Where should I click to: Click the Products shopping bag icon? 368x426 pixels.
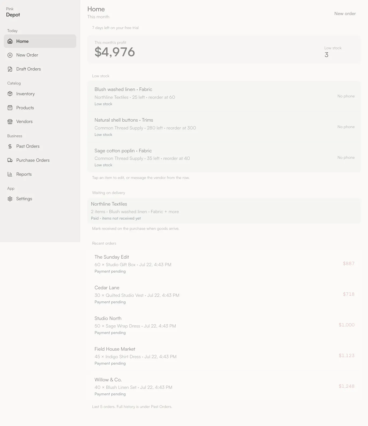click(10, 108)
